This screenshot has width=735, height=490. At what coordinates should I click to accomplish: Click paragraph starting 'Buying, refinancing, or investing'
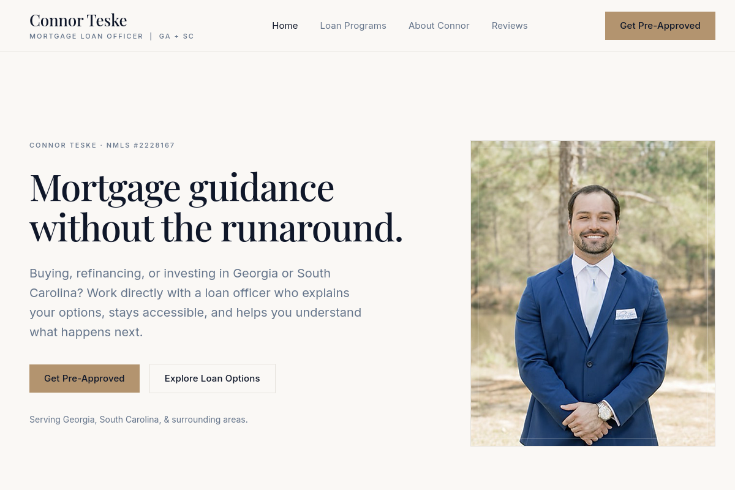(x=195, y=303)
